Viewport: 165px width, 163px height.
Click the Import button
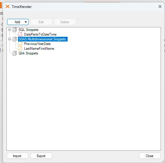pyautogui.click(x=17, y=156)
